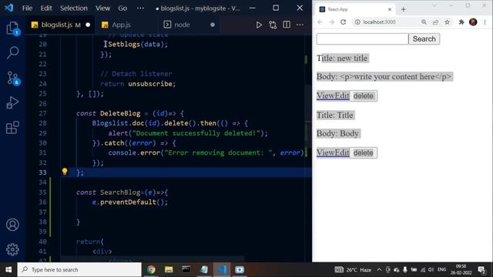The height and width of the screenshot is (277, 493).
Task: Open the Selection menu
Action: click(x=74, y=8)
